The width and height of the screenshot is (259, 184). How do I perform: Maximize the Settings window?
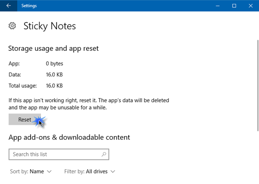point(234,6)
